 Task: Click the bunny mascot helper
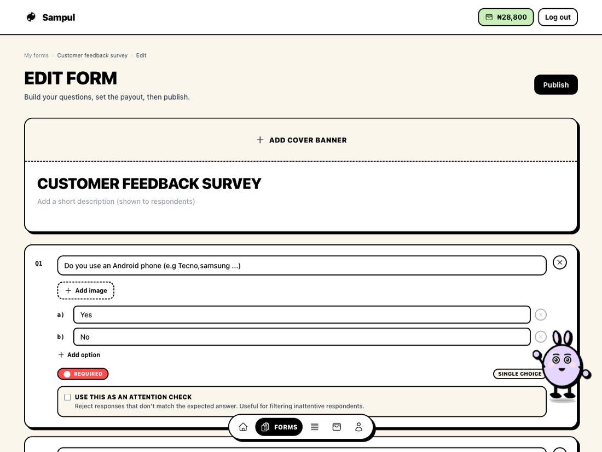pyautogui.click(x=562, y=365)
